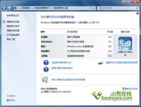Click the magnifier search icon

(137, 8)
